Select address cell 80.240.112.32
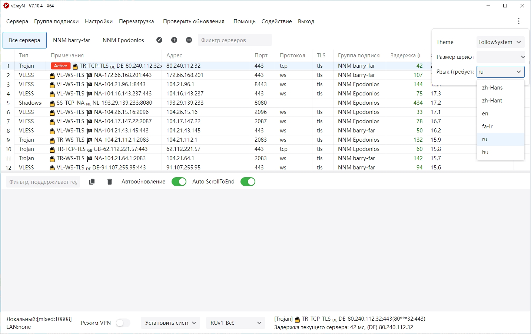 click(x=206, y=66)
